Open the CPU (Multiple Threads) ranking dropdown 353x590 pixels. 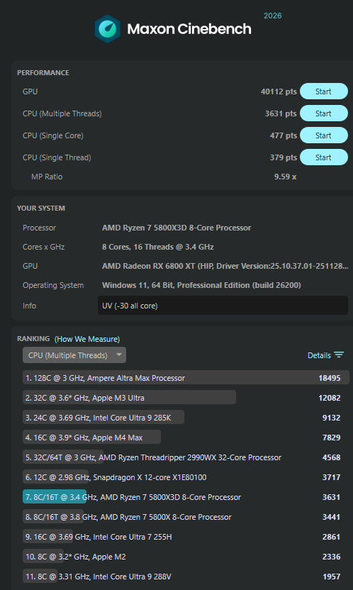pyautogui.click(x=74, y=355)
